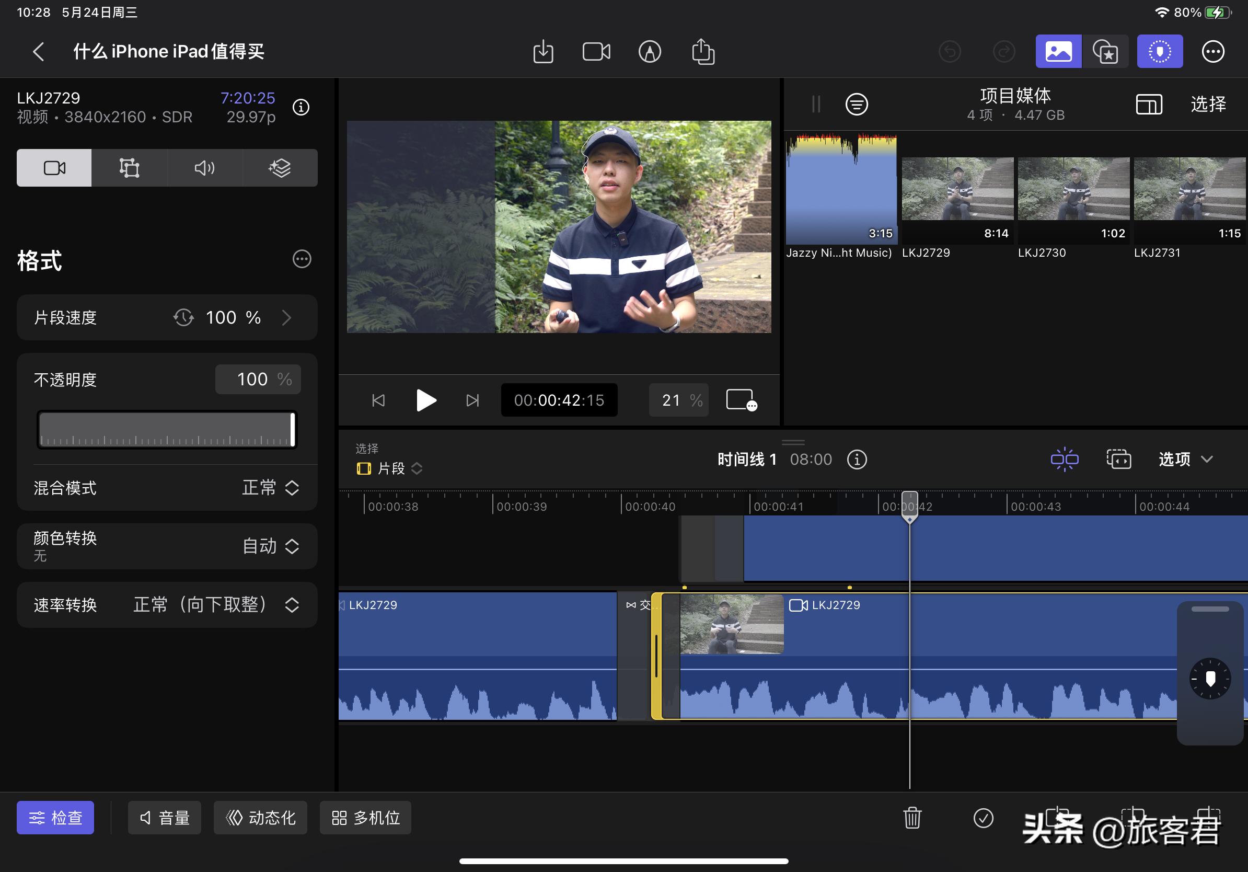Viewport: 1248px width, 872px height.
Task: Select the video settings tab in the inspector
Action: (x=53, y=167)
